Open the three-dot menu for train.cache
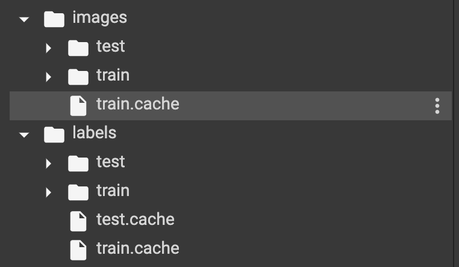This screenshot has width=459, height=267. tap(437, 106)
